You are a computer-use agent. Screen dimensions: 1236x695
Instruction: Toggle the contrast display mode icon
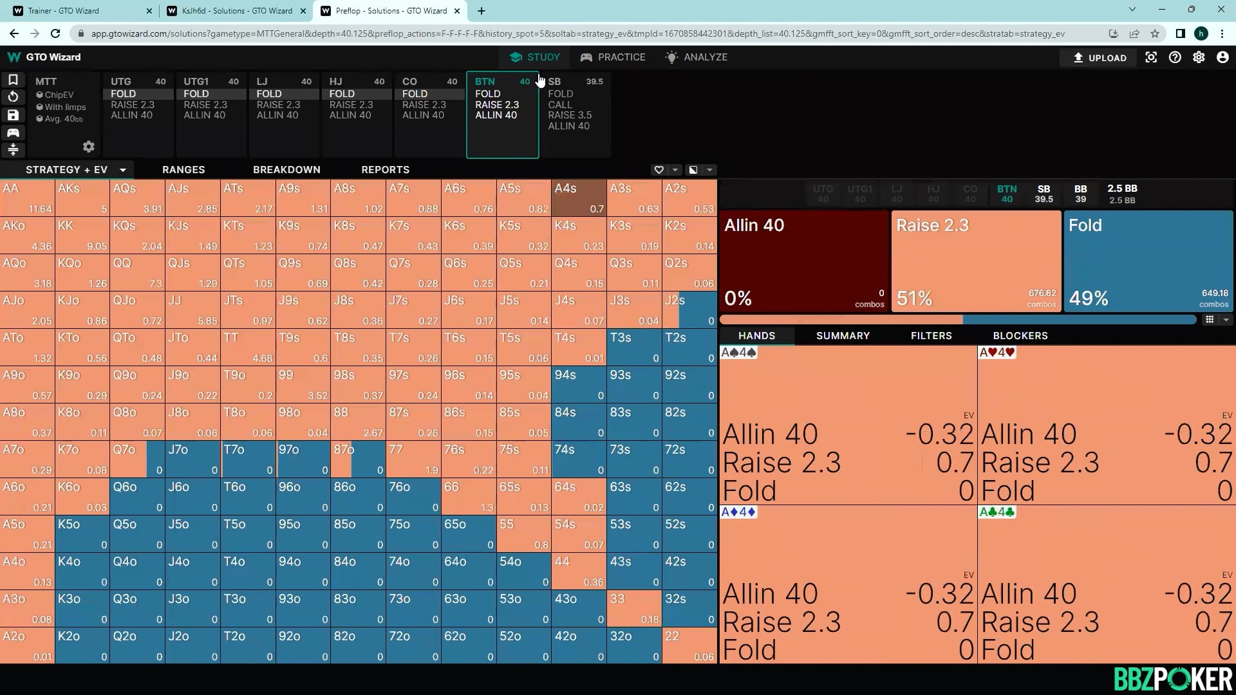[693, 170]
